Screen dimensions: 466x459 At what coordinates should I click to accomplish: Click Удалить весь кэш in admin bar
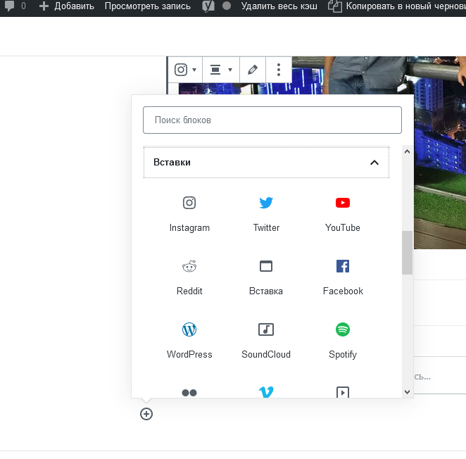[279, 6]
